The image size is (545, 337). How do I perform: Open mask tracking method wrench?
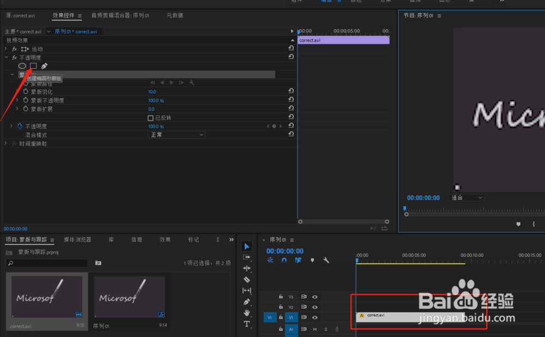[x=191, y=82]
